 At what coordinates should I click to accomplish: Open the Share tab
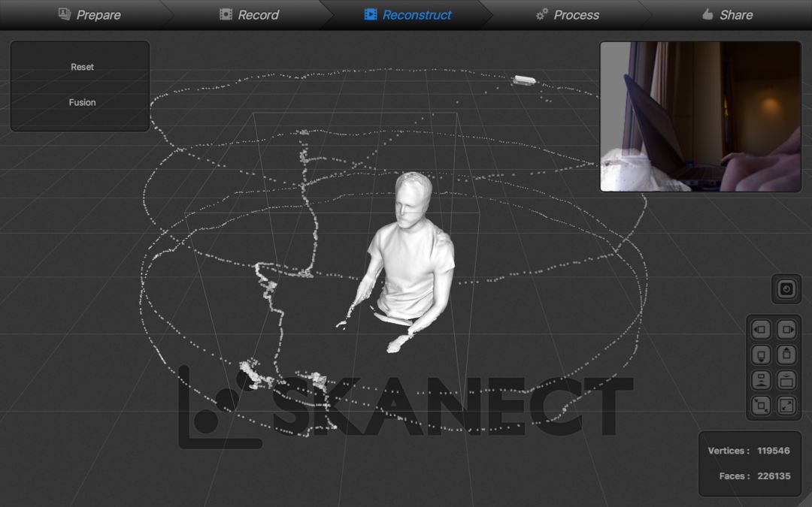pos(728,14)
